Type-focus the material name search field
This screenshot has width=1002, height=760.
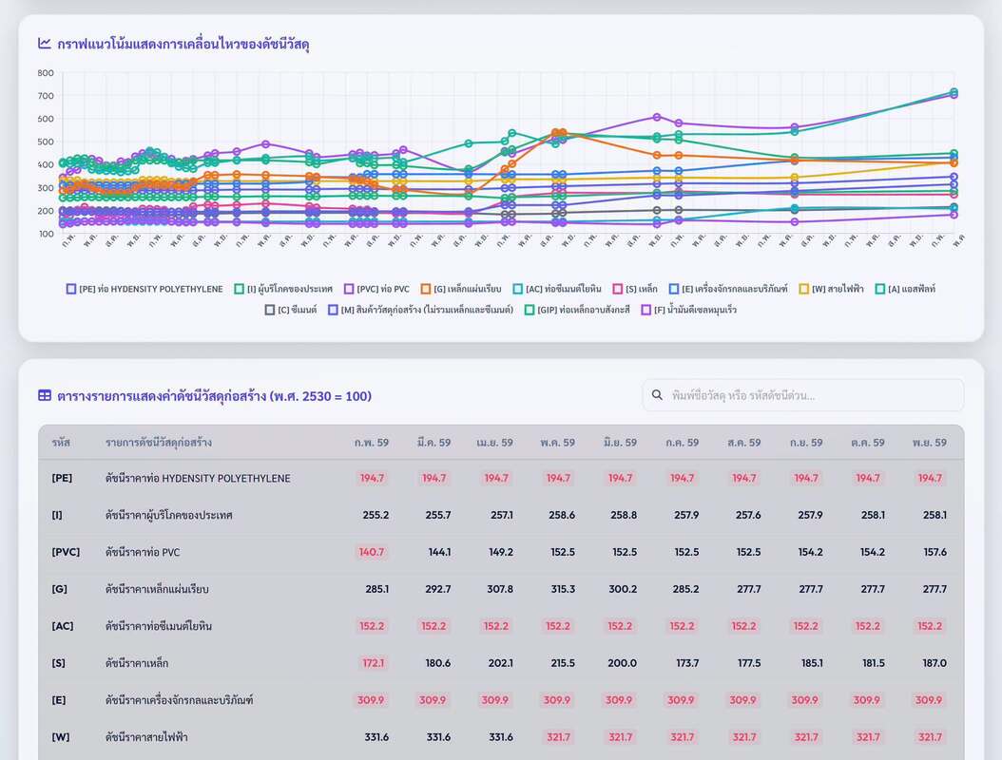(803, 395)
